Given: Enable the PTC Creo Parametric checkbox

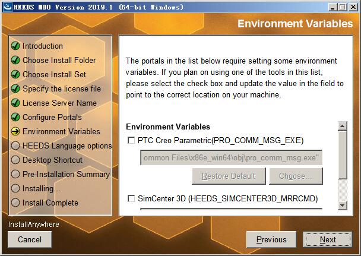Looking at the screenshot, I should click(131, 140).
